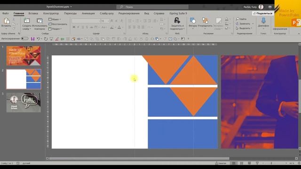Select slide 3 thumbnail with hello bubble

[24, 102]
